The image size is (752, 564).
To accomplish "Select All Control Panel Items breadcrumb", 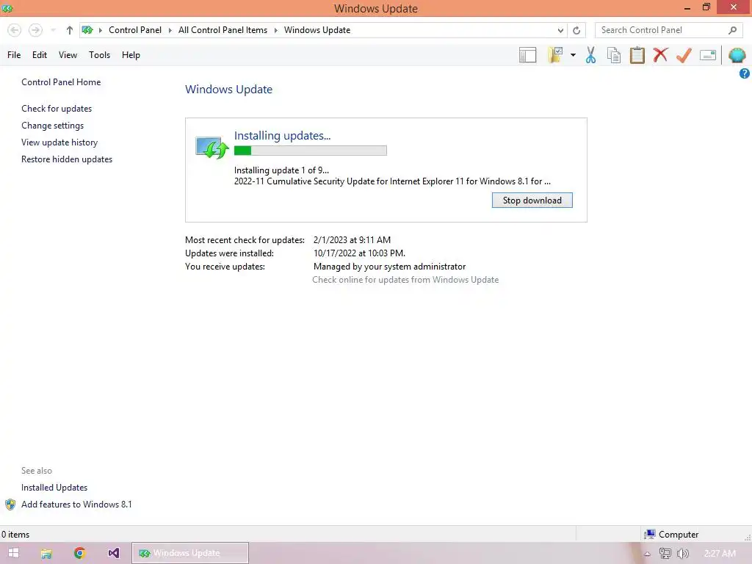I will tap(223, 29).
